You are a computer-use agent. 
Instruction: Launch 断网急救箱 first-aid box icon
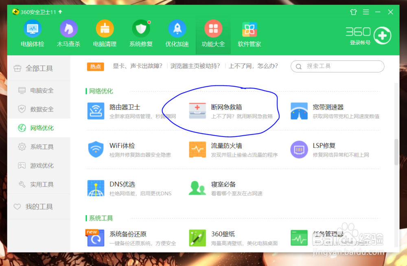coord(197,111)
